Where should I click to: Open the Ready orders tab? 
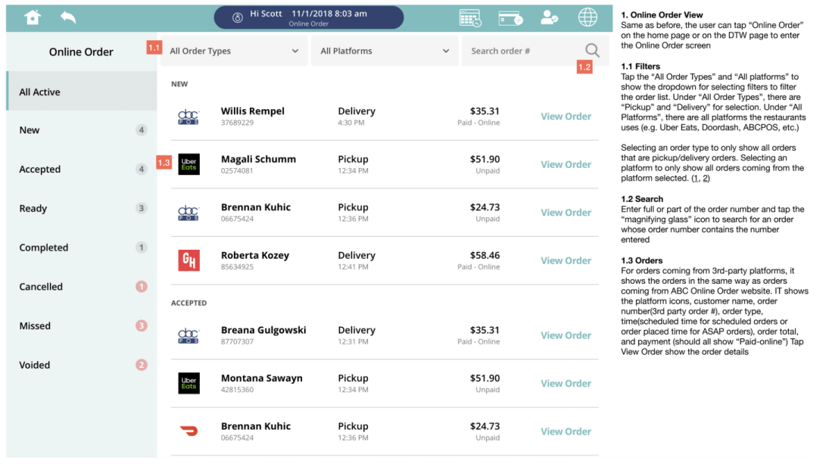click(x=82, y=209)
